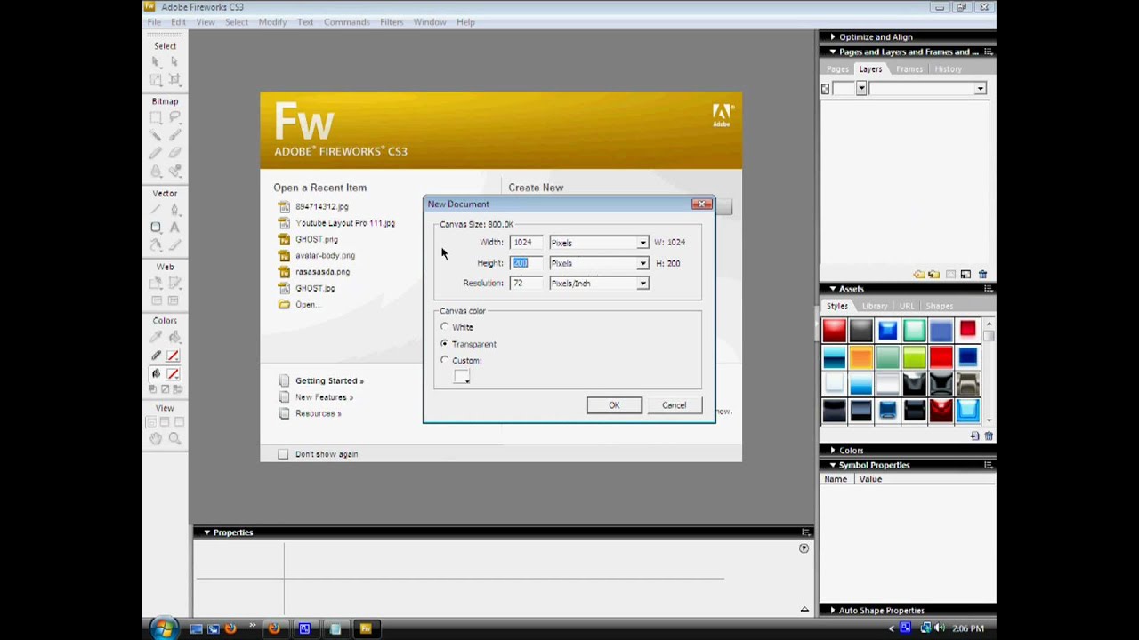Collapse the Assets panel
This screenshot has height=640, width=1139.
click(833, 289)
